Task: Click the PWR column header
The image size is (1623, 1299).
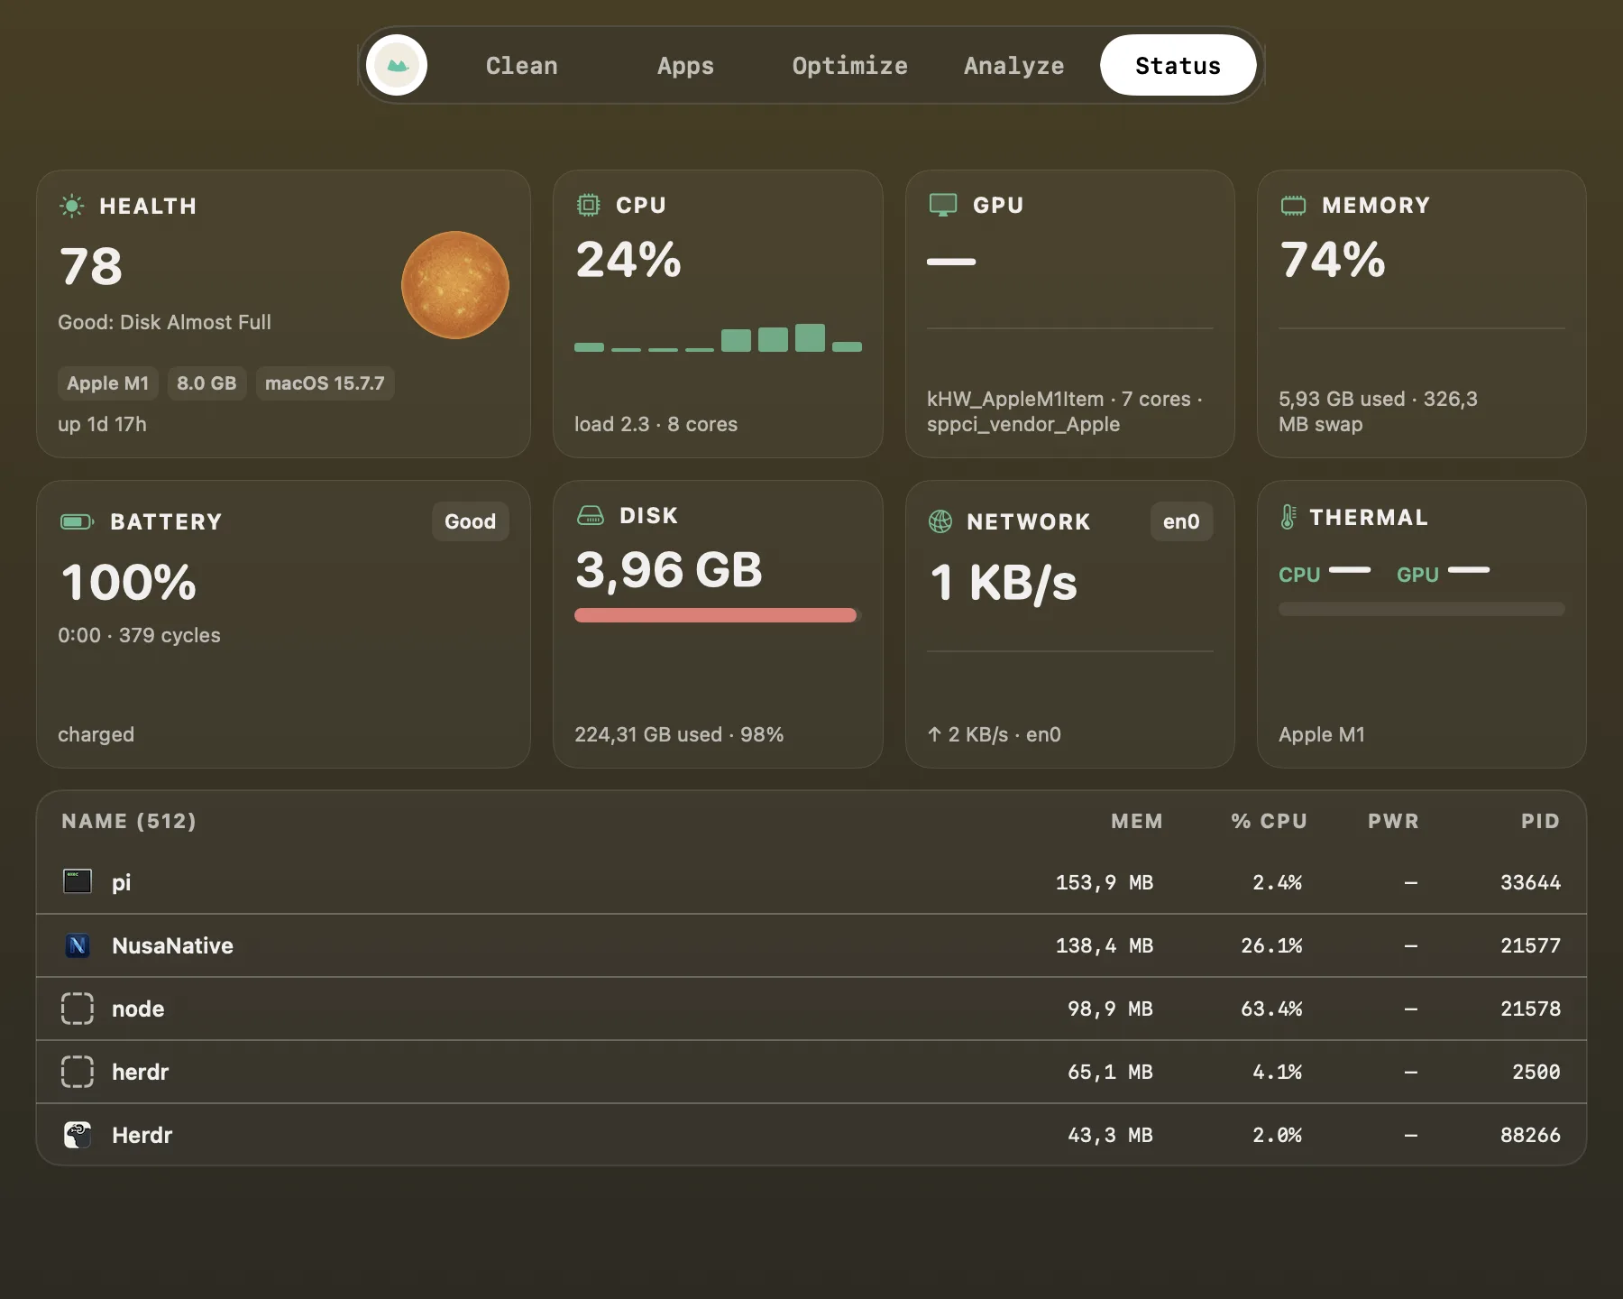Action: click(1393, 821)
